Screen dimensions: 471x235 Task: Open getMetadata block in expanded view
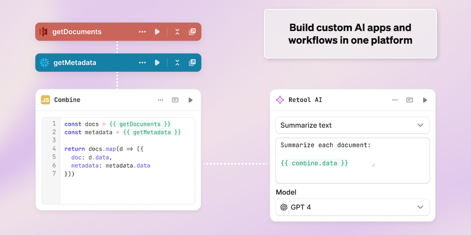click(192, 62)
